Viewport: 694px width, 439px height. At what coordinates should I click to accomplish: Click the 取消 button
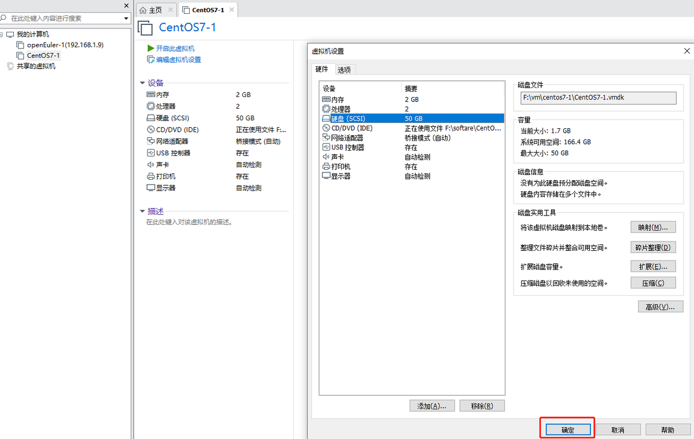pyautogui.click(x=618, y=430)
